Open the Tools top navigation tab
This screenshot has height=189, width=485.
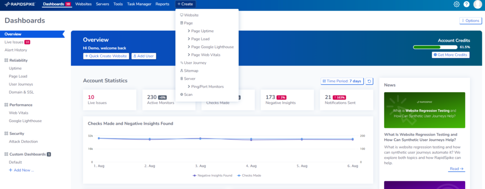(x=118, y=4)
